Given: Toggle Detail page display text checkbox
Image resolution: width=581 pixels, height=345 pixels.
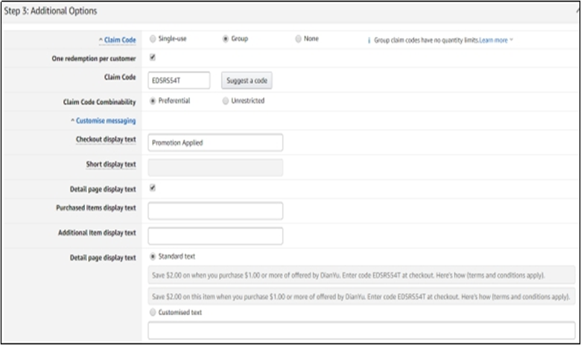Looking at the screenshot, I should point(153,188).
